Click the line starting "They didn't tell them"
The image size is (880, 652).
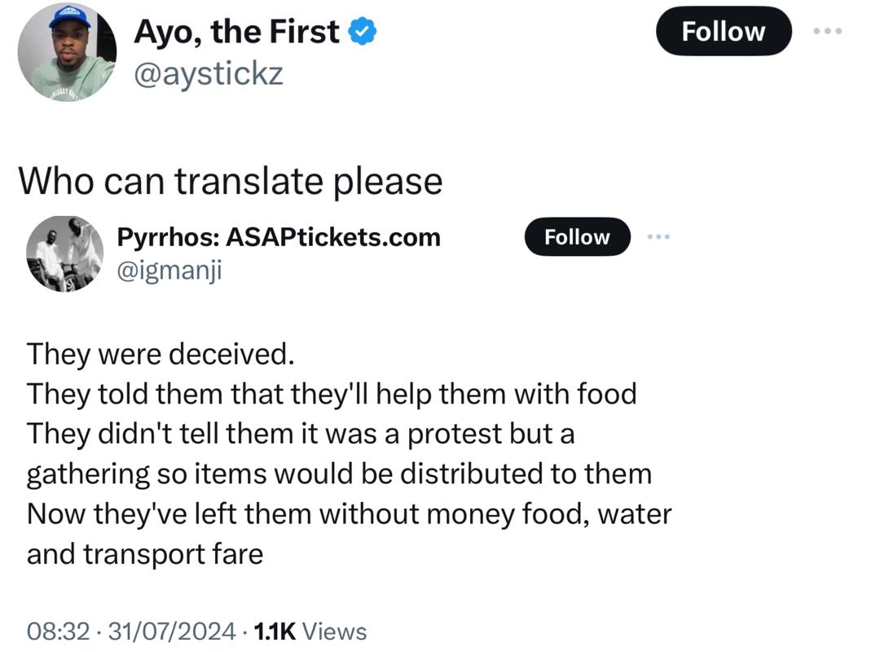[x=301, y=434]
